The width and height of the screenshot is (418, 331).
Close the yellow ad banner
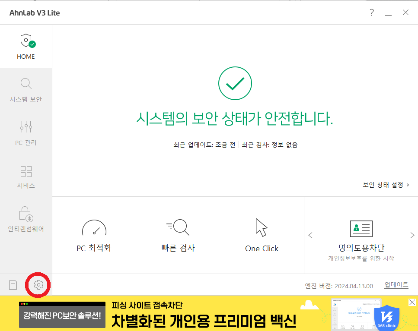pos(412,302)
